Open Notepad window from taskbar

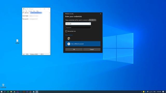coord(33,92)
